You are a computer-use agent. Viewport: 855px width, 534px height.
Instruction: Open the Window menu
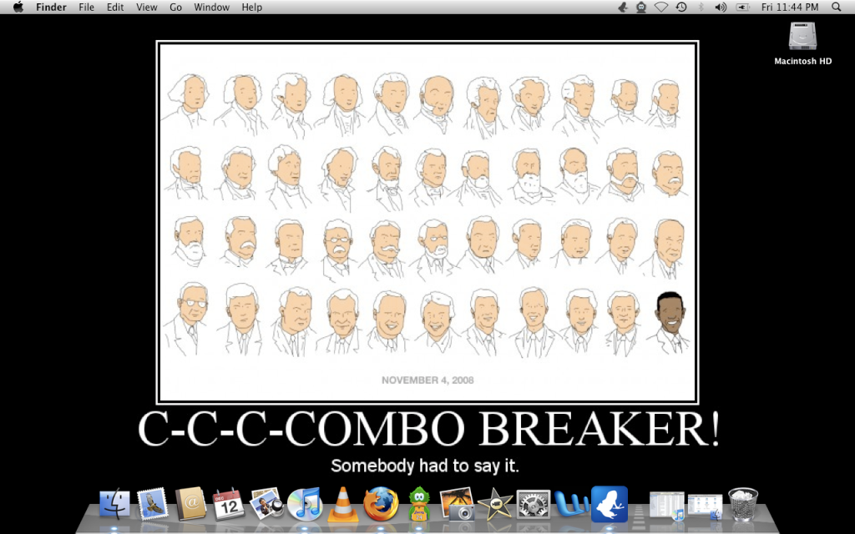211,7
